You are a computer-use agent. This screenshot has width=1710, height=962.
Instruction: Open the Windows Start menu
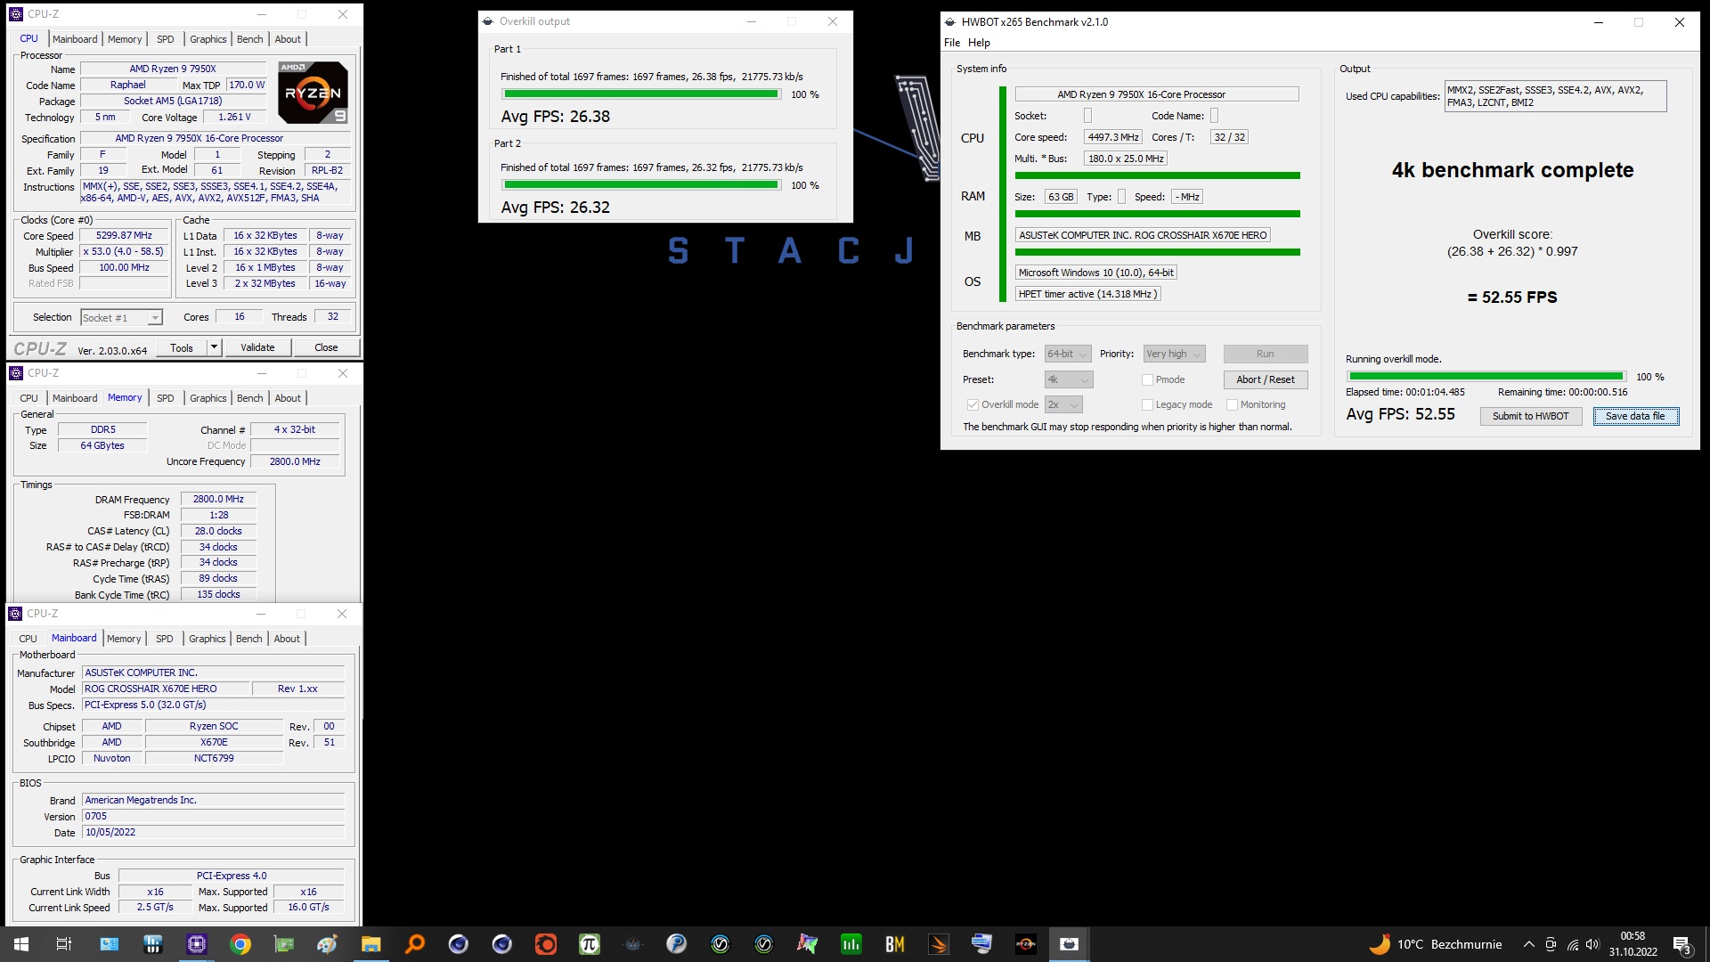pos(21,944)
